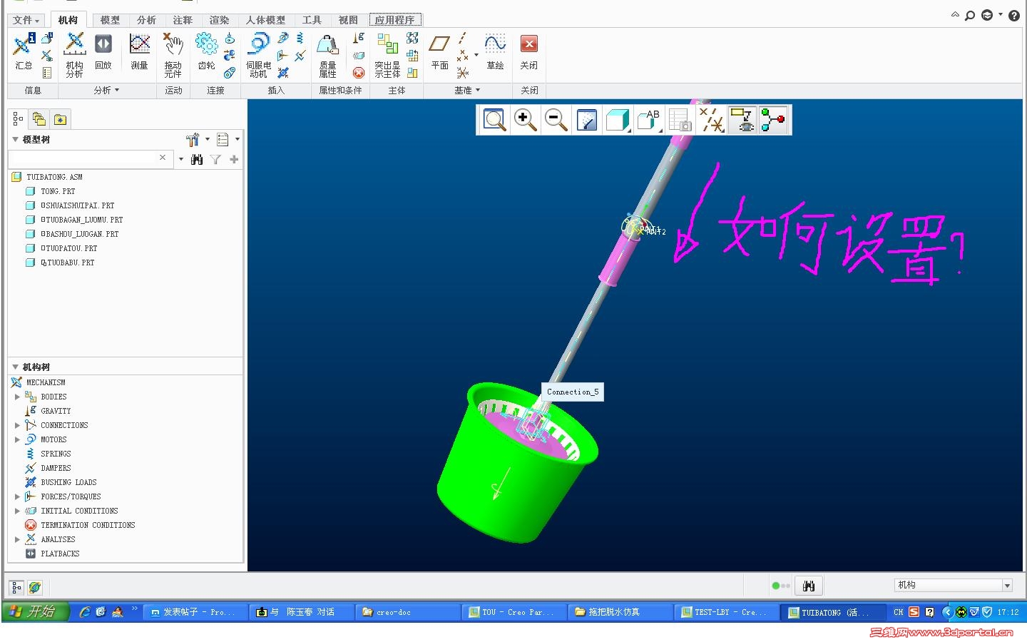Switch to 渲染 ribbon tab

click(219, 20)
